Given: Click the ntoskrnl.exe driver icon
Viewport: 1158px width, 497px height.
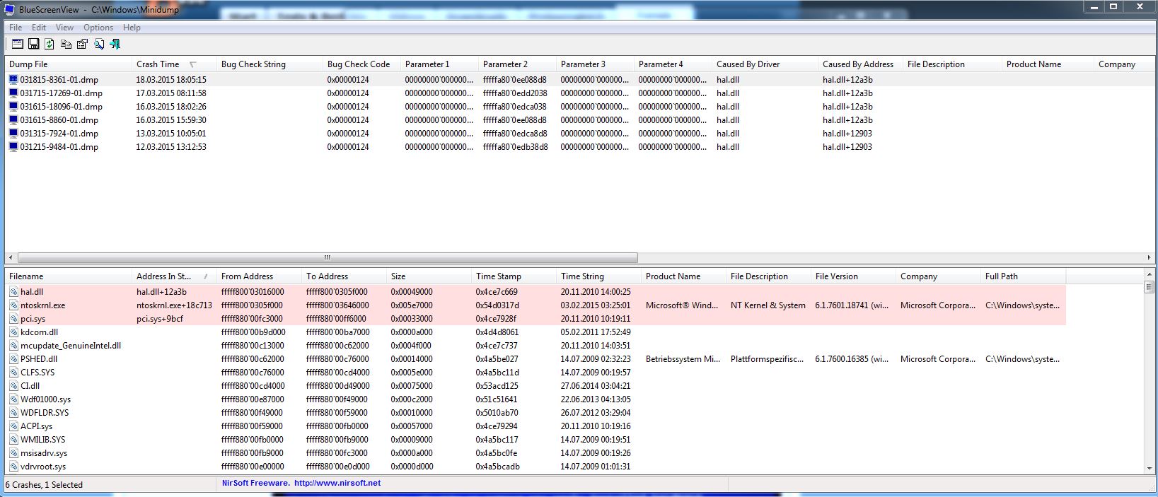Looking at the screenshot, I should (x=13, y=305).
